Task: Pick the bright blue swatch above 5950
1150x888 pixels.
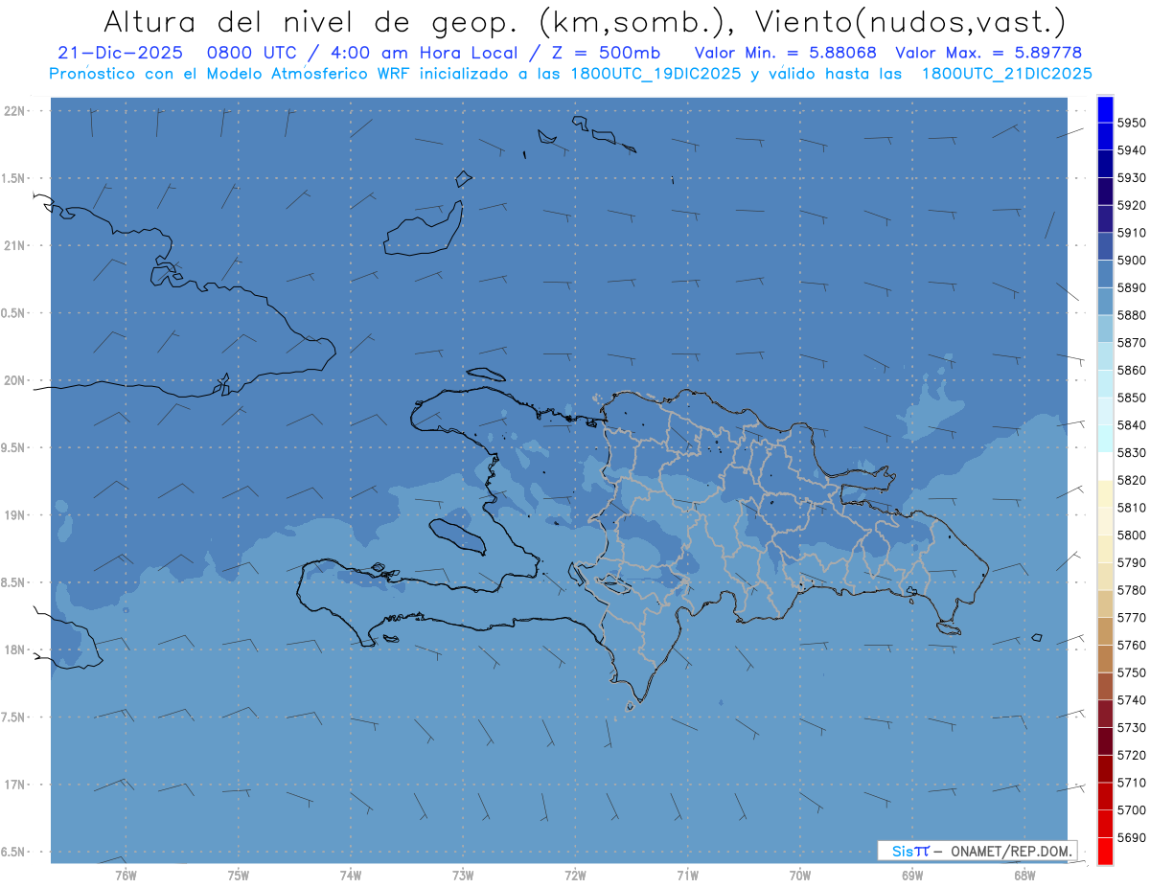Action: (x=1105, y=109)
